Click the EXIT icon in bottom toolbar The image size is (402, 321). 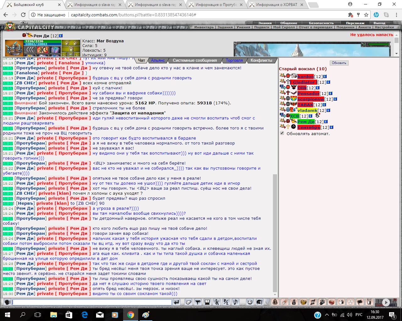(369, 302)
